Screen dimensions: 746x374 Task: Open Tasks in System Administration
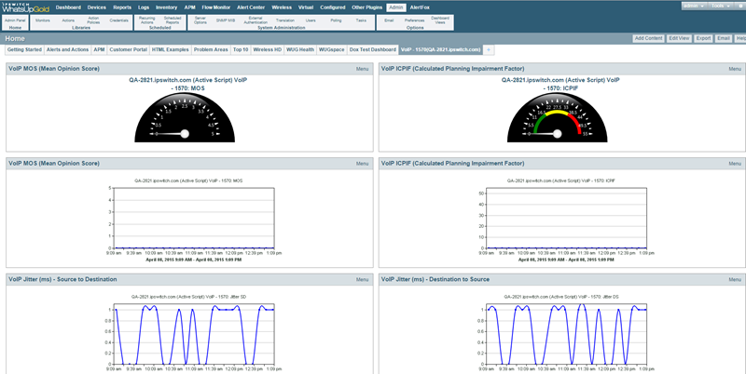click(x=361, y=20)
